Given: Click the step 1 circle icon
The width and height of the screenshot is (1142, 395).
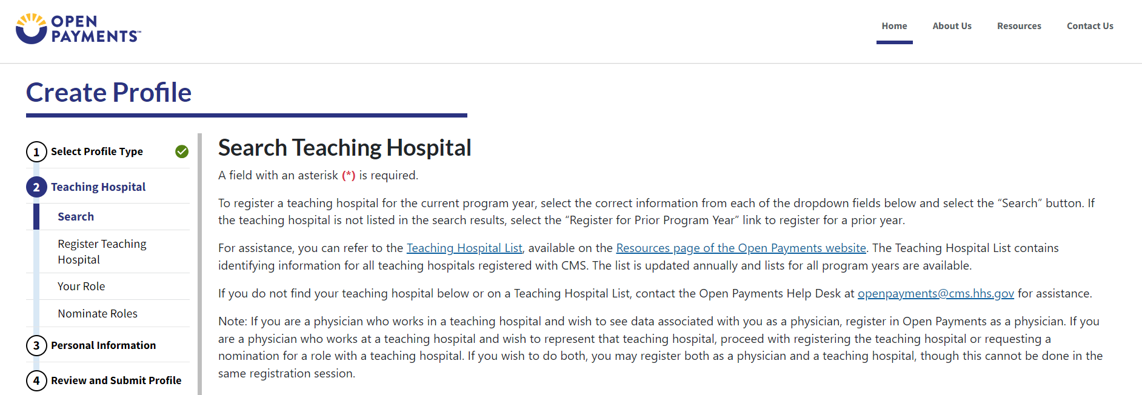Looking at the screenshot, I should point(36,151).
